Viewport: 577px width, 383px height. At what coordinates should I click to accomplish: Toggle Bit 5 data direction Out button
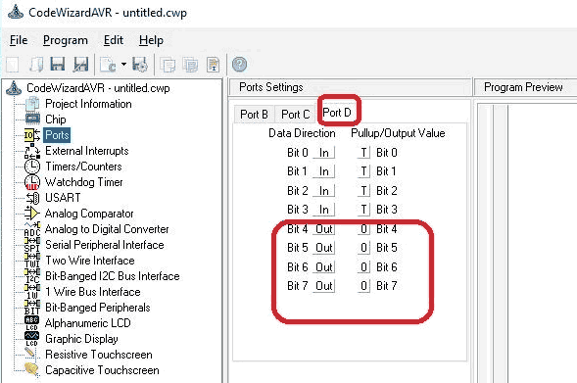tap(324, 248)
